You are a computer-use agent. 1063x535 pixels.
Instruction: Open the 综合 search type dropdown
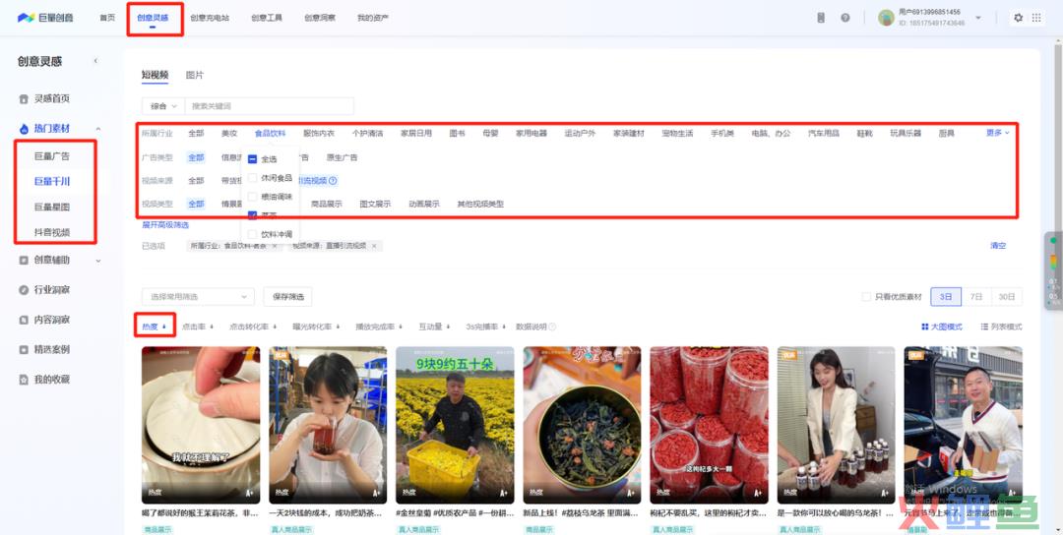pyautogui.click(x=163, y=106)
